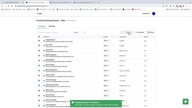Click the Download button
The image size is (192, 108).
pos(139,32)
